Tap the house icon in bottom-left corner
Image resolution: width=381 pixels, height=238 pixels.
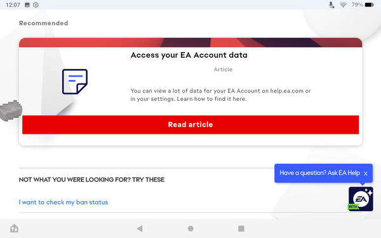pos(15,228)
